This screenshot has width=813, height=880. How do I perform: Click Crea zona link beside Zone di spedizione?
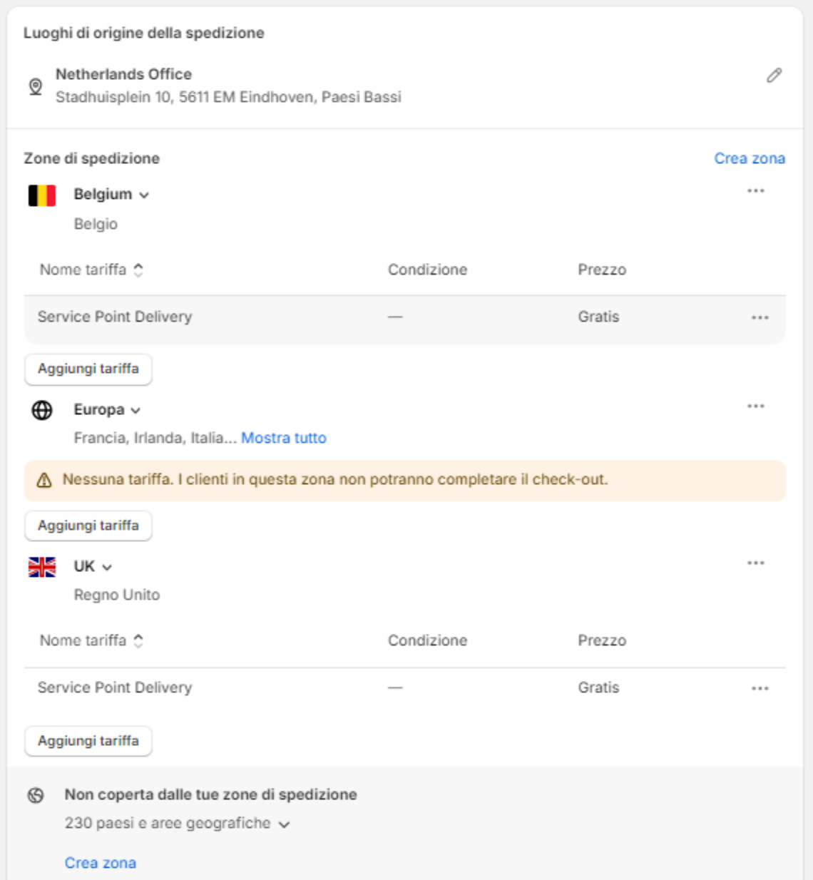[x=750, y=158]
